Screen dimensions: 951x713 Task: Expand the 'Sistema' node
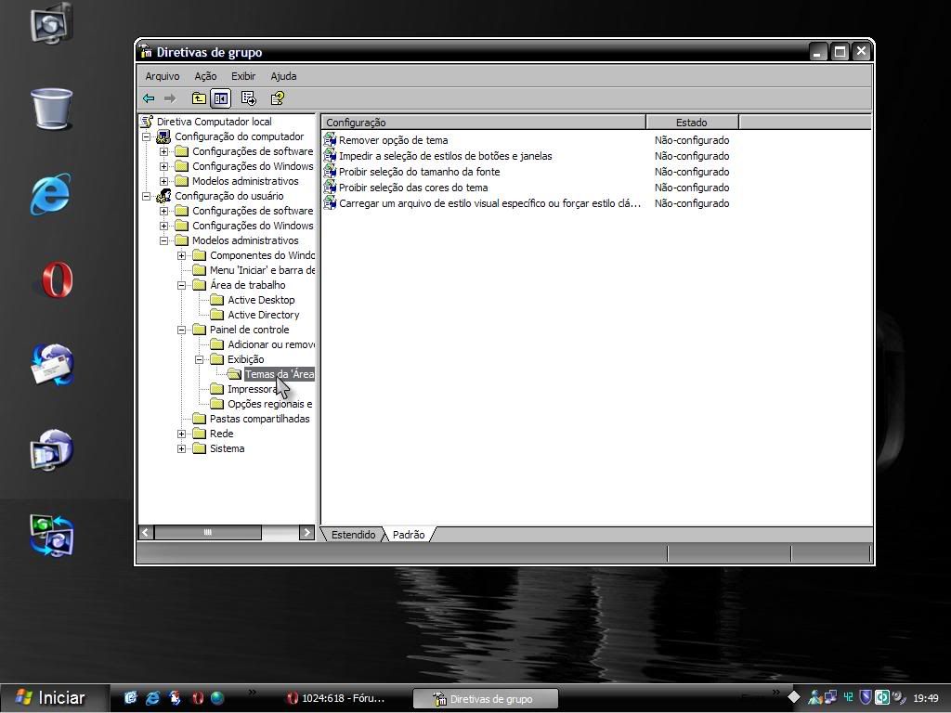[181, 449]
